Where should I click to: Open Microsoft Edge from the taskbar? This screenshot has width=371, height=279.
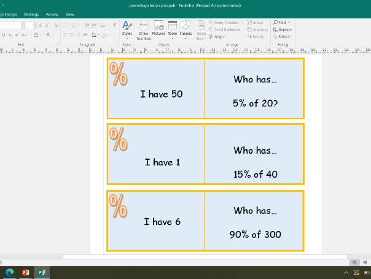click(x=9, y=273)
